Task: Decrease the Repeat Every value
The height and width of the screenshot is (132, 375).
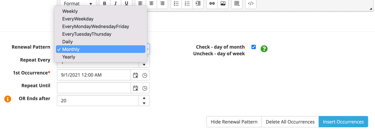Action: pos(144,65)
